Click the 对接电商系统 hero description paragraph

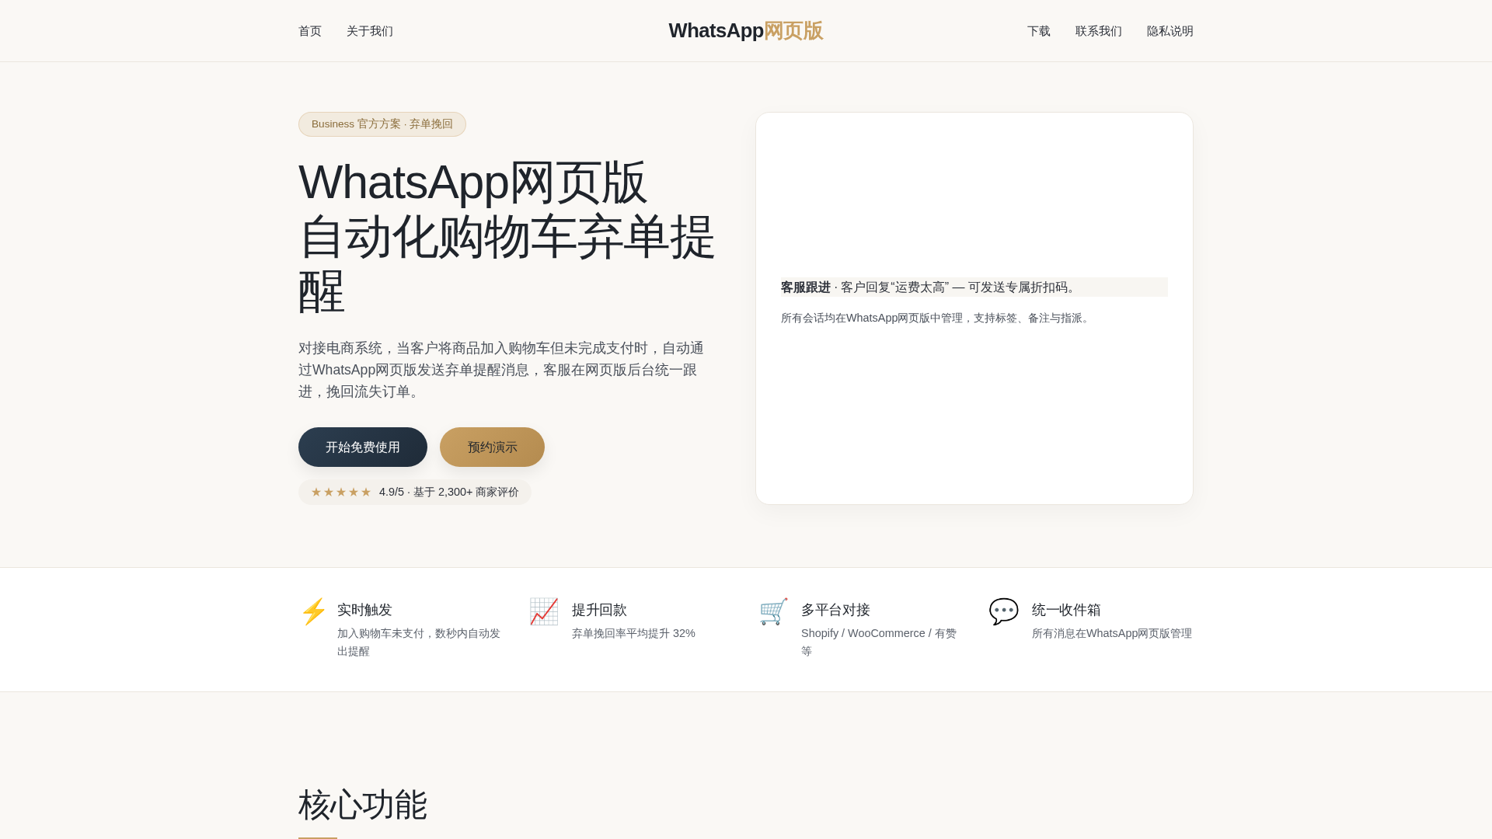501,370
